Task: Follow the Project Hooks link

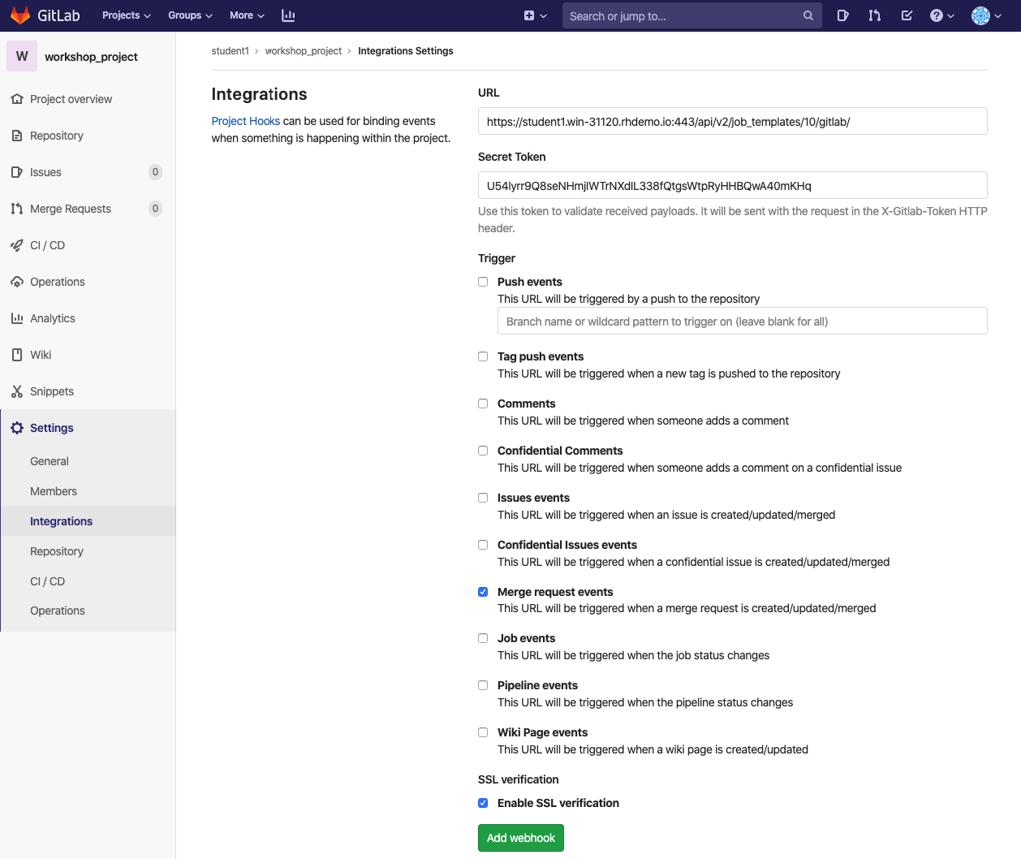Action: coord(245,121)
